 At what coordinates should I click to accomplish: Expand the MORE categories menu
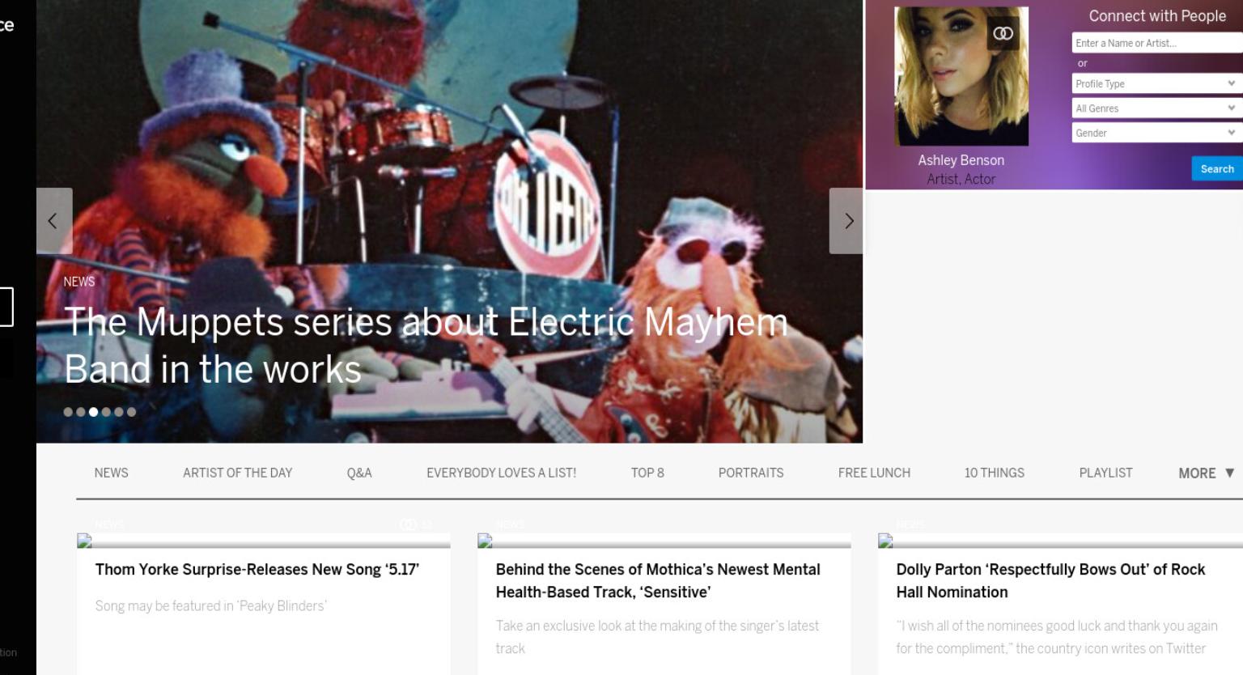click(1207, 473)
